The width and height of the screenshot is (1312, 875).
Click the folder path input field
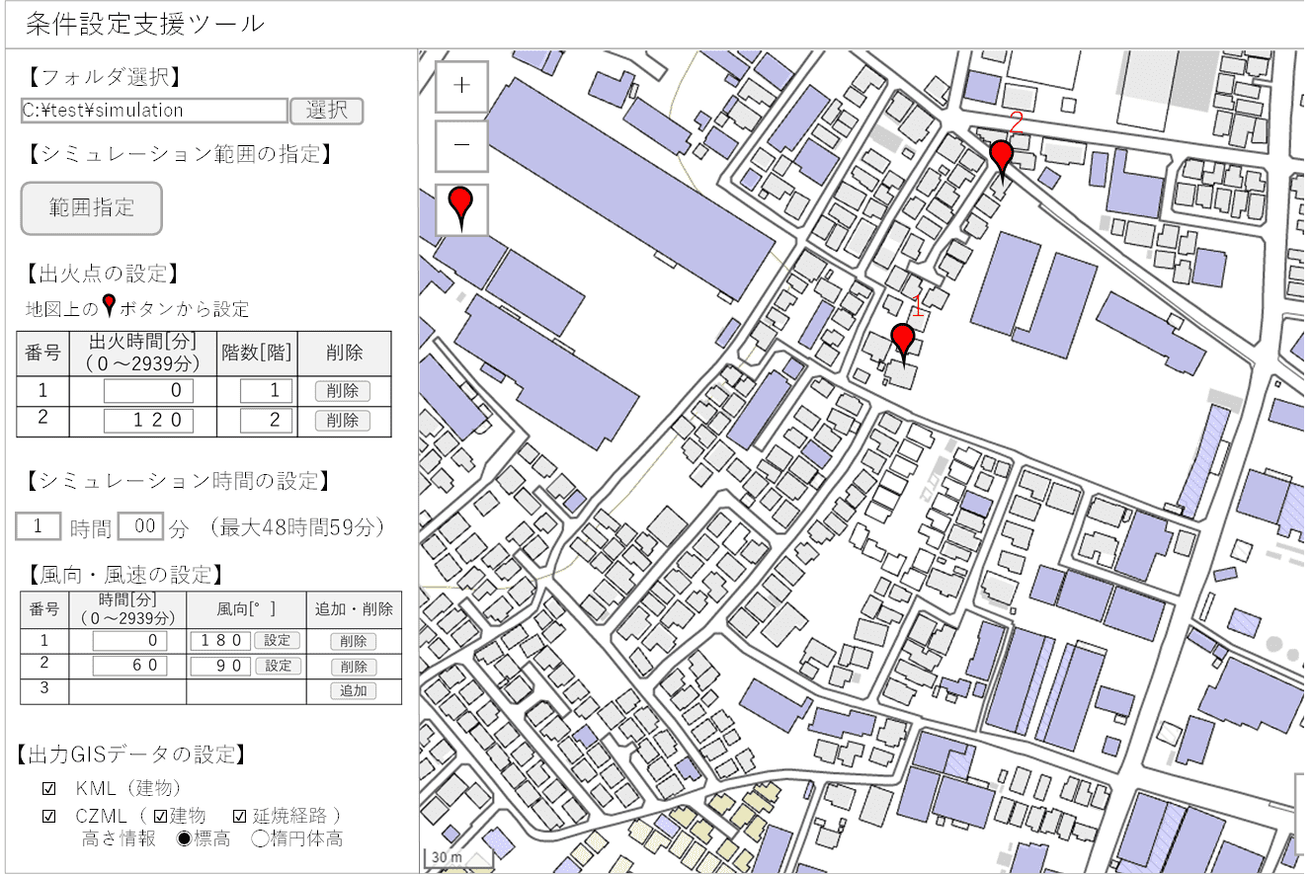[x=154, y=111]
